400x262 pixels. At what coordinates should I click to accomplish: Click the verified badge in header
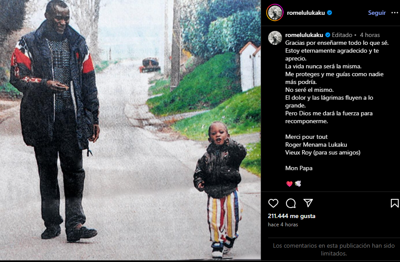(x=329, y=13)
